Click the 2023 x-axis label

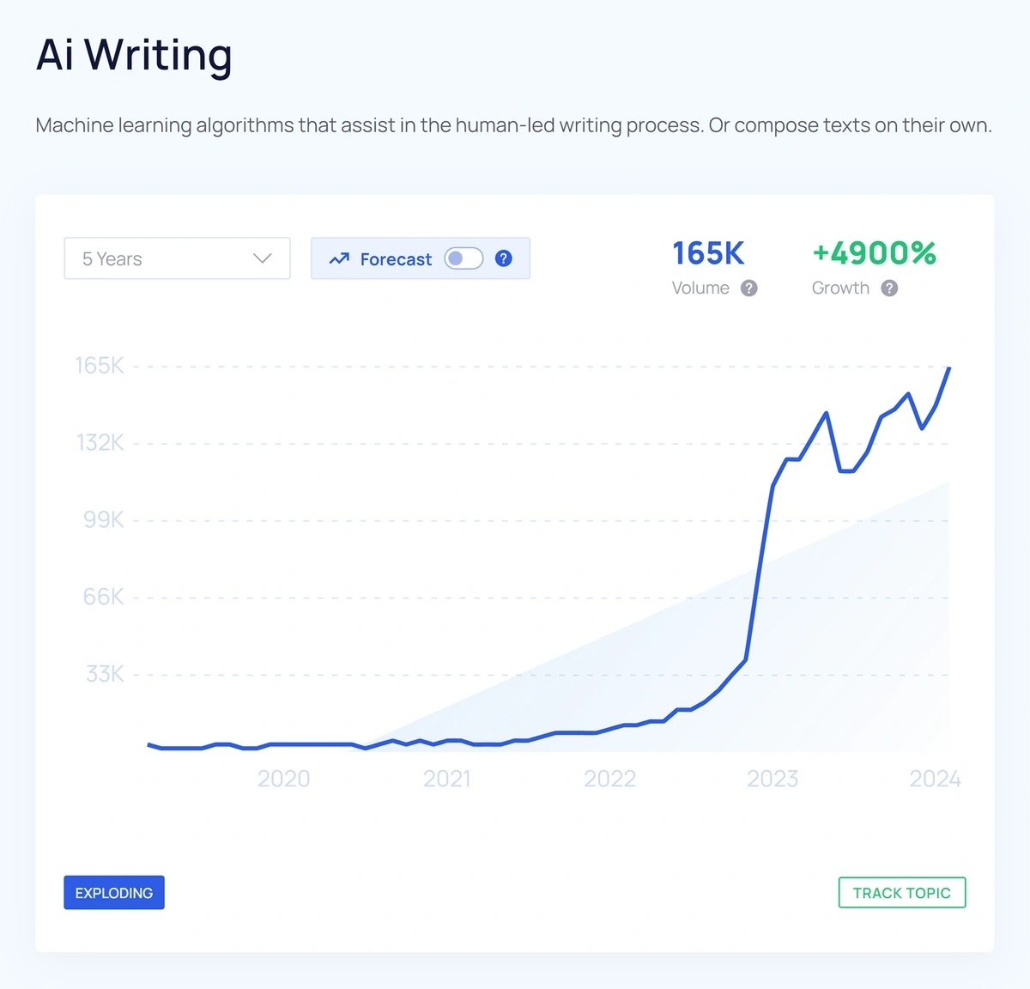772,779
